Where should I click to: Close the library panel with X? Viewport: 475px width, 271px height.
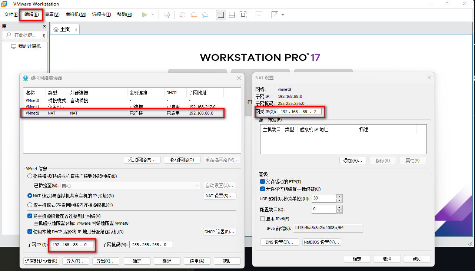point(44,26)
